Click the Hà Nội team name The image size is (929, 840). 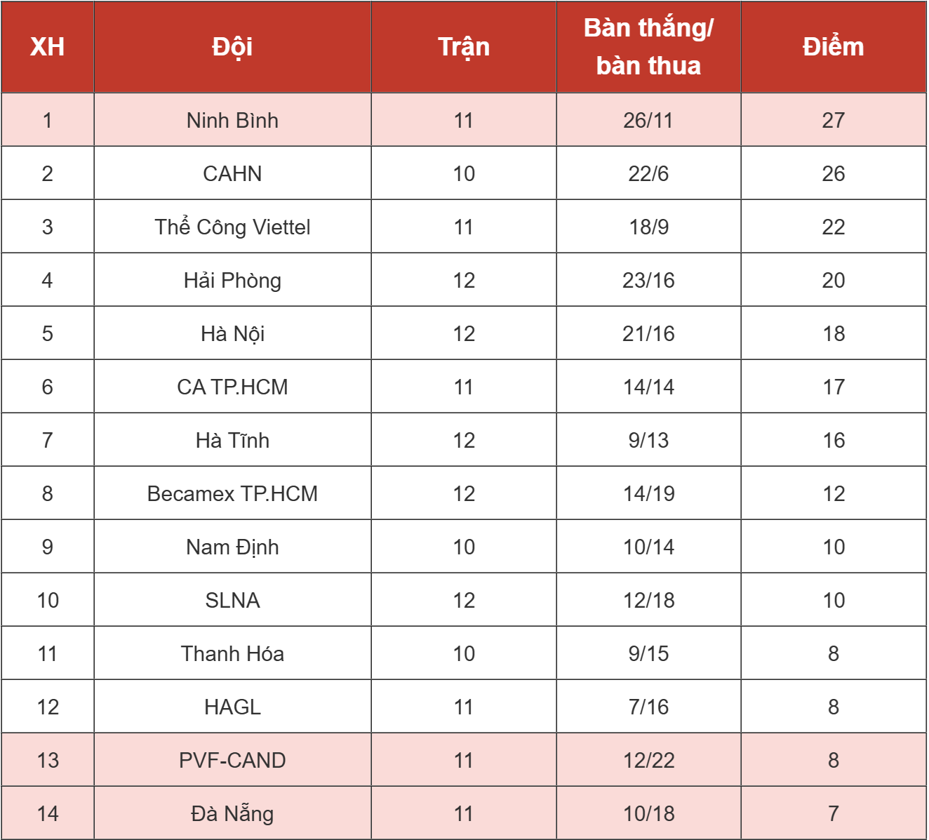pyautogui.click(x=232, y=333)
